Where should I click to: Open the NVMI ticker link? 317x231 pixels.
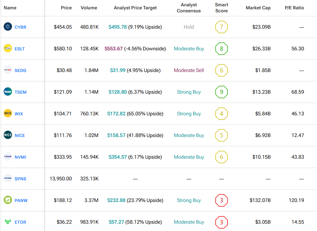(x=20, y=157)
